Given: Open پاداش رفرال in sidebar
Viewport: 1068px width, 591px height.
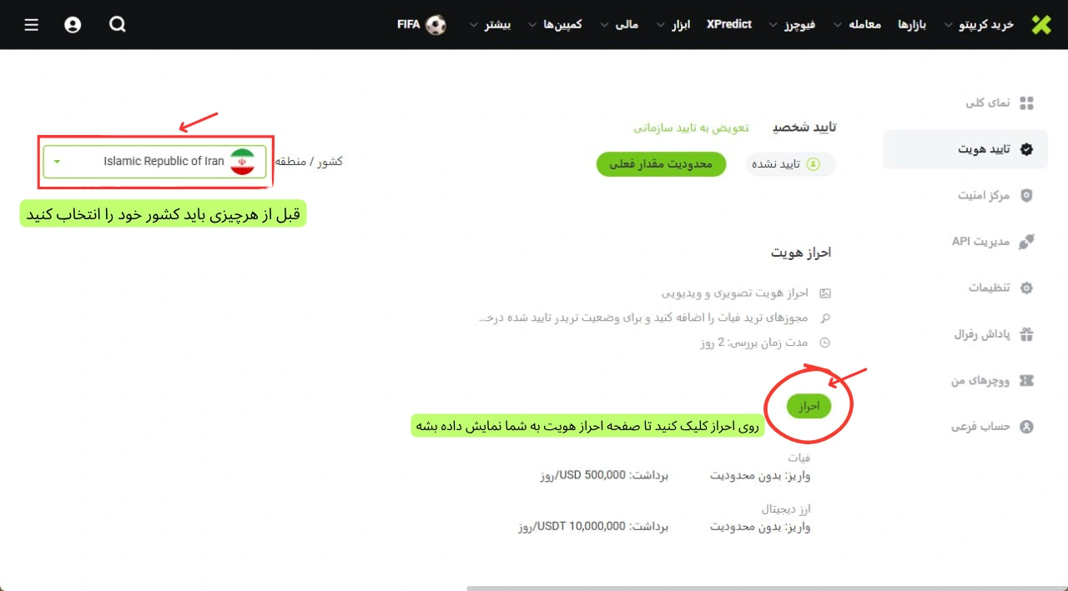Looking at the screenshot, I should [x=965, y=334].
